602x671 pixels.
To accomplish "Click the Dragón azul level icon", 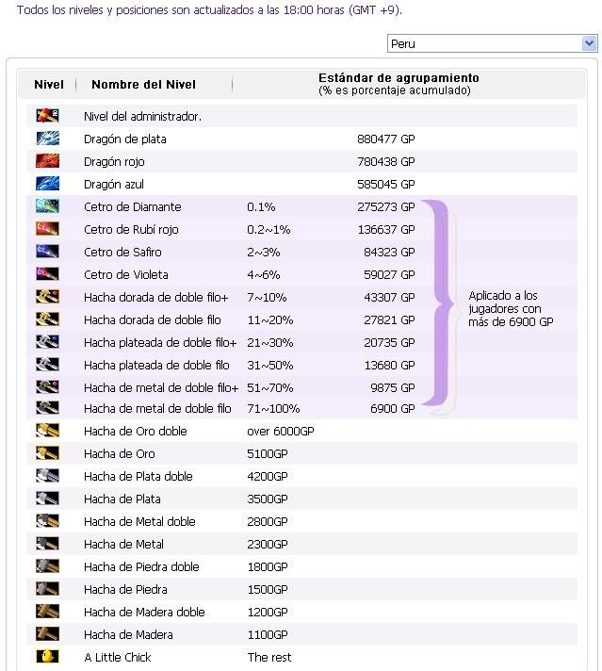I will [x=47, y=184].
